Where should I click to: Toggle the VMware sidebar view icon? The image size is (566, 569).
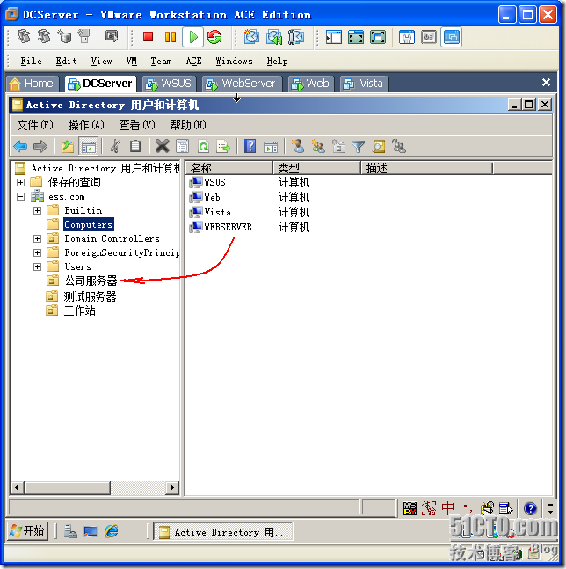[334, 37]
